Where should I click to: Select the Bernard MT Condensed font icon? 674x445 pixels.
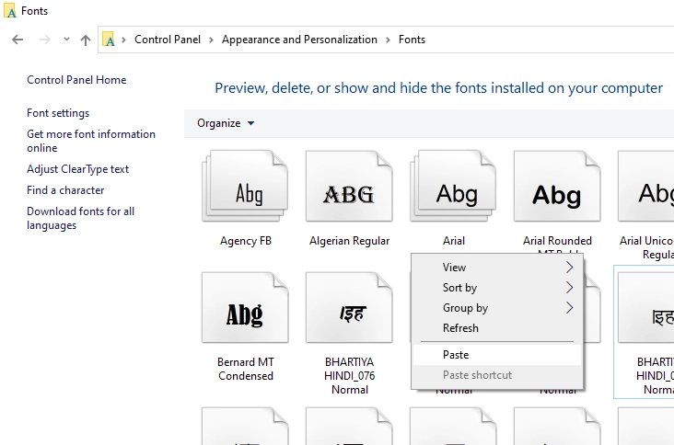245,307
